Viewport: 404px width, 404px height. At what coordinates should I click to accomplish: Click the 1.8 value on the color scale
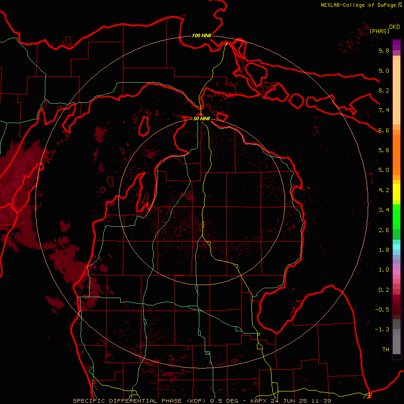384,250
